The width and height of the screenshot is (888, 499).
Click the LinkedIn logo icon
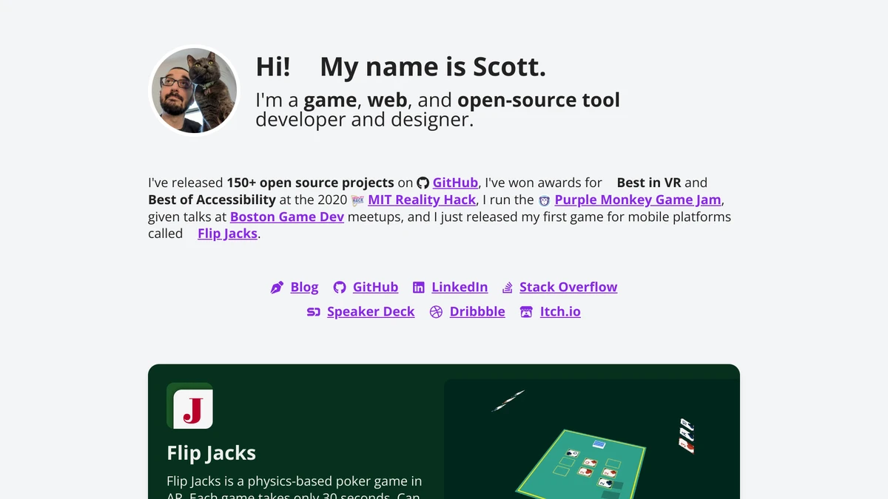click(419, 288)
